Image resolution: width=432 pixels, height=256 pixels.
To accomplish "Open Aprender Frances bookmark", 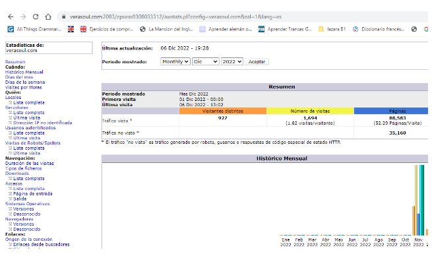I will 285,29.
